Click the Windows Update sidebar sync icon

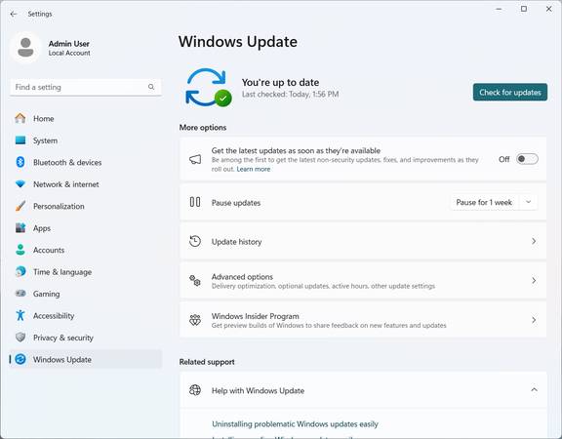tap(20, 359)
